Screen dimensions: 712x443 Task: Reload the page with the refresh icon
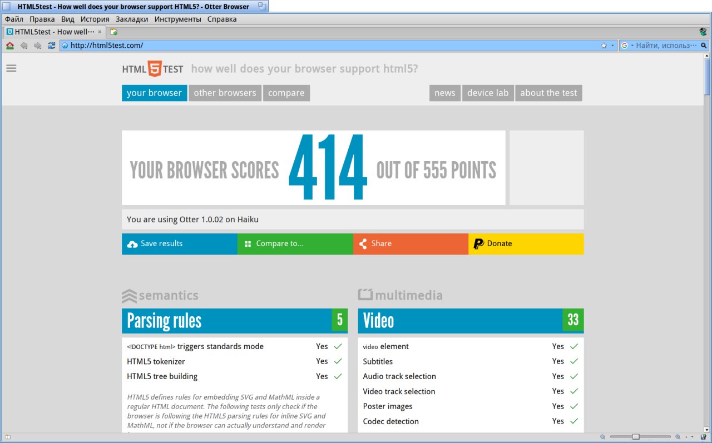[x=52, y=46]
